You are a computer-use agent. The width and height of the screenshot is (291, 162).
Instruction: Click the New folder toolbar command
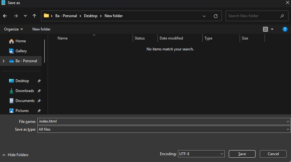[41, 29]
